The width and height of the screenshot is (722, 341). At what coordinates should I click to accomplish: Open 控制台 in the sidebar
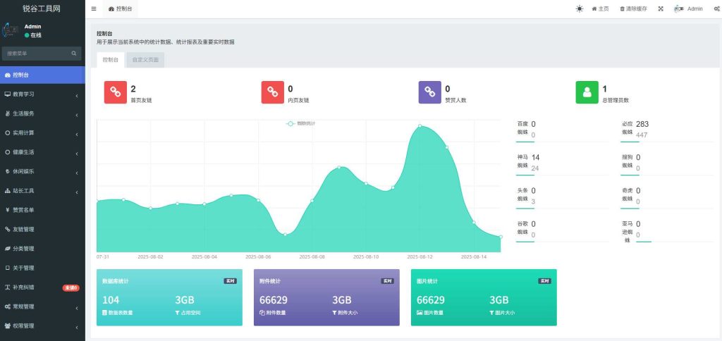[x=42, y=75]
